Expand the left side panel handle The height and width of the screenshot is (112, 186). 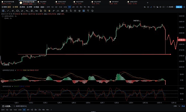(0, 58)
